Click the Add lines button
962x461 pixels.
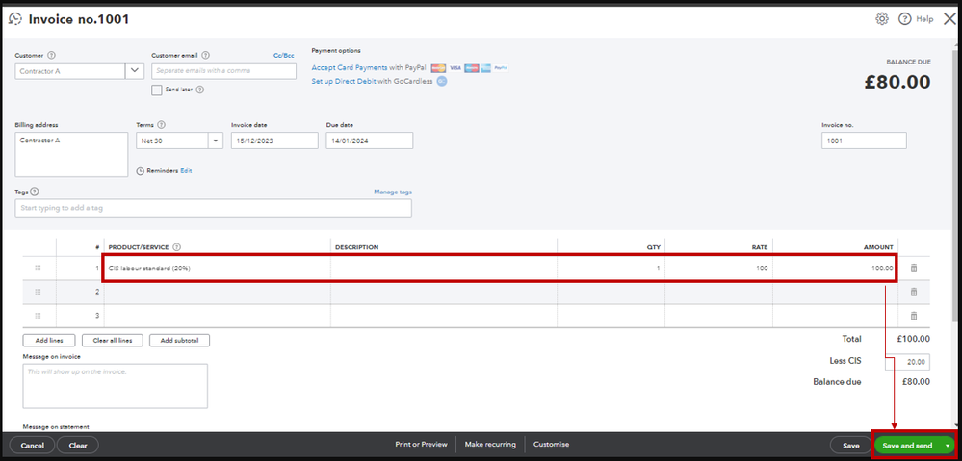coord(48,341)
